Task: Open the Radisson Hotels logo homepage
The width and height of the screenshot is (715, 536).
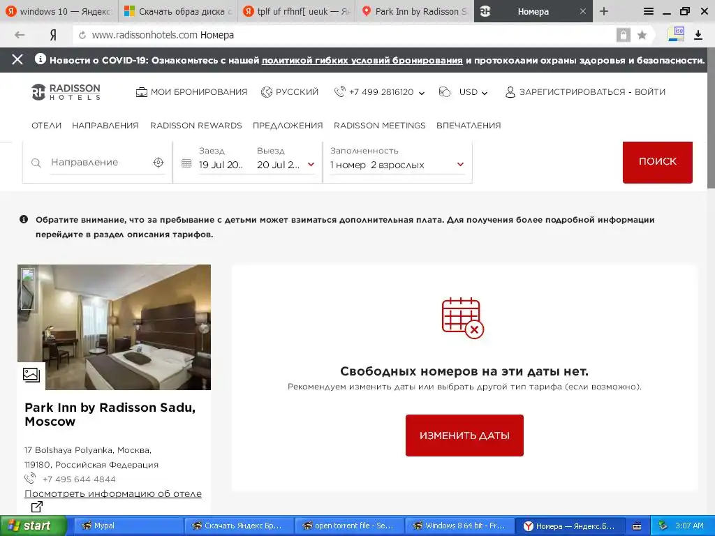Action: [x=66, y=91]
